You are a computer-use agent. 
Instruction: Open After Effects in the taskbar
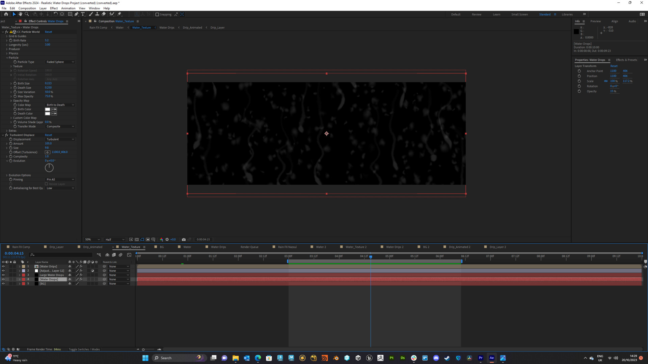(491, 358)
